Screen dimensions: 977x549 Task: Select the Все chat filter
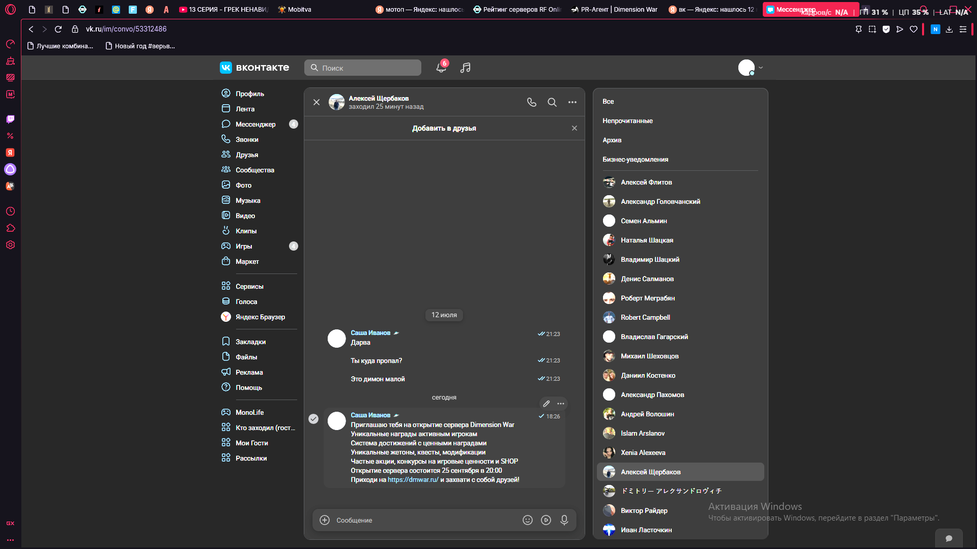pos(608,101)
